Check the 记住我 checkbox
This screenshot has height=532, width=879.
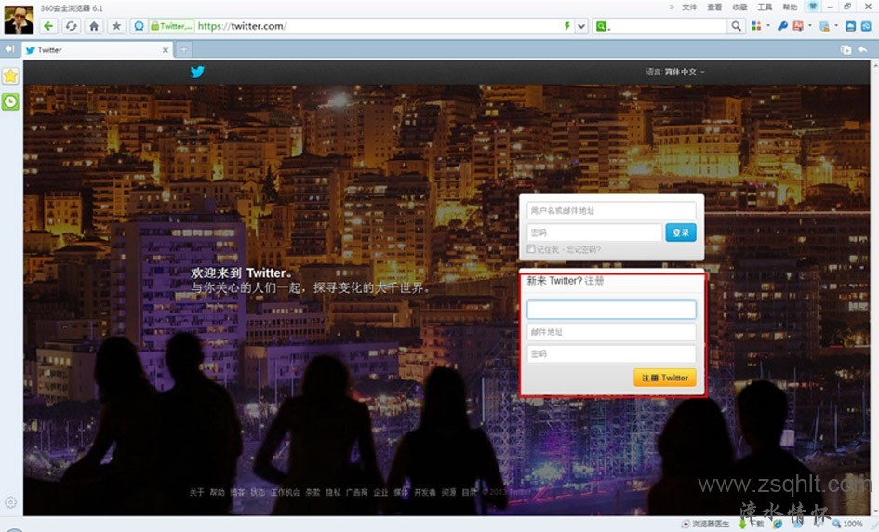531,249
